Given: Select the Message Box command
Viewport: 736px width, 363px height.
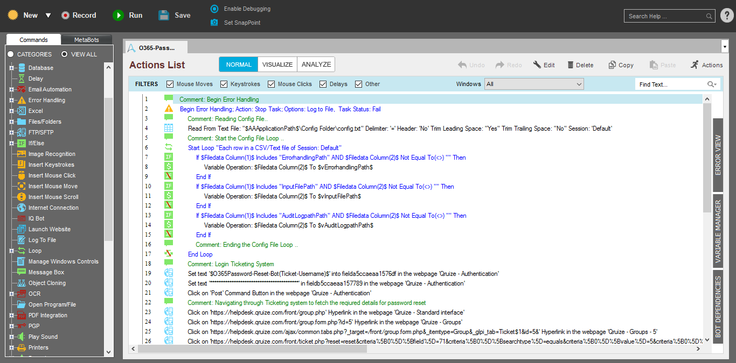Looking at the screenshot, I should 46,272.
